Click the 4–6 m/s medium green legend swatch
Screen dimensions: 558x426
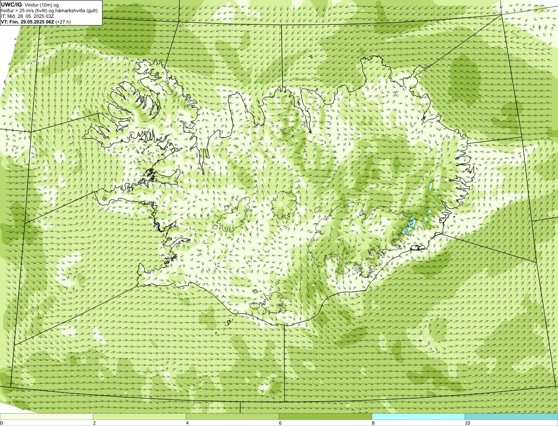(232, 417)
